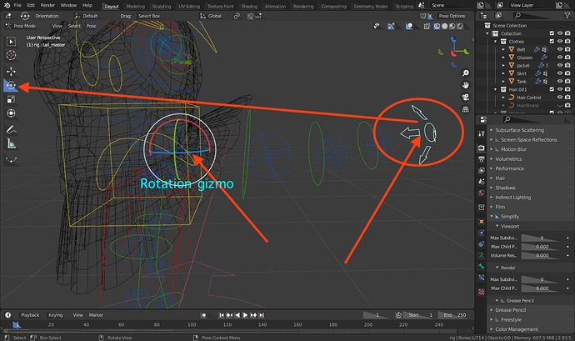Select the Annotate tool

[x=11, y=129]
